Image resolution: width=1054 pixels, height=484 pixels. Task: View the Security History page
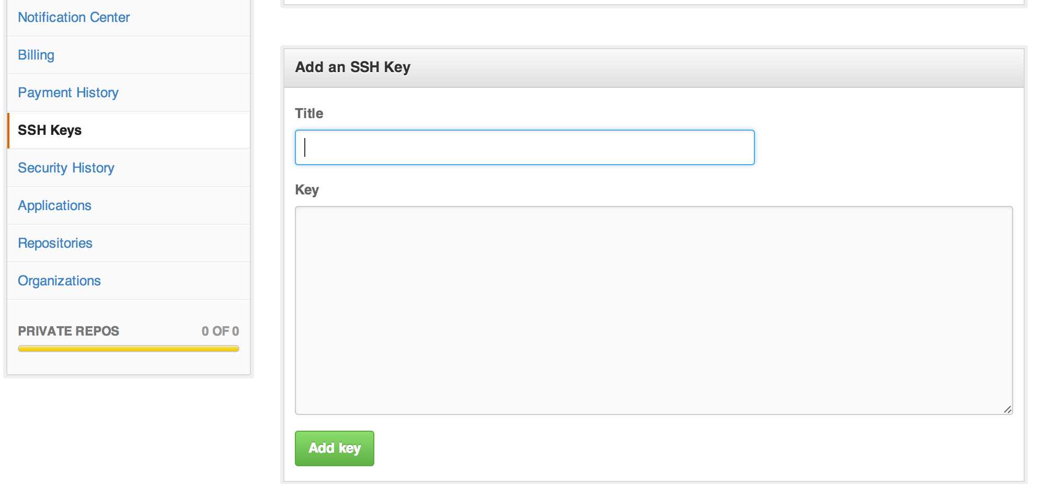(66, 168)
